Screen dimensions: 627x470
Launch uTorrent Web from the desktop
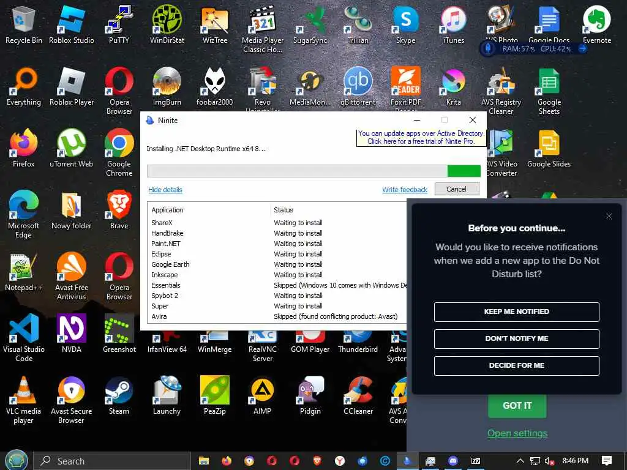pyautogui.click(x=72, y=148)
